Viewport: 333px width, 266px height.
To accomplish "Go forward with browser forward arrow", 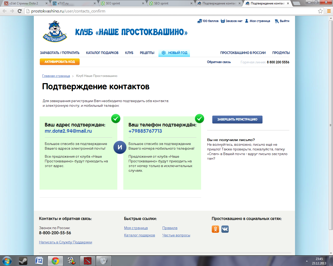I will [12, 11].
